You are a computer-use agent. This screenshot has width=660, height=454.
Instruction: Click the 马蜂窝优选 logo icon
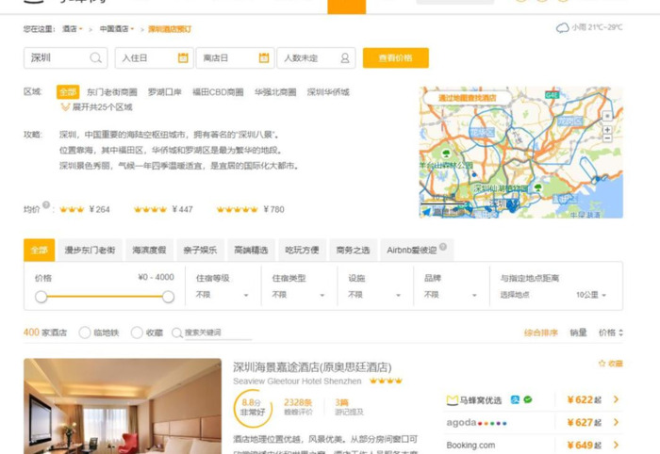point(452,400)
